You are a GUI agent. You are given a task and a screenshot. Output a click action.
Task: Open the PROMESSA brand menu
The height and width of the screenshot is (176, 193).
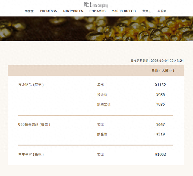point(49,11)
